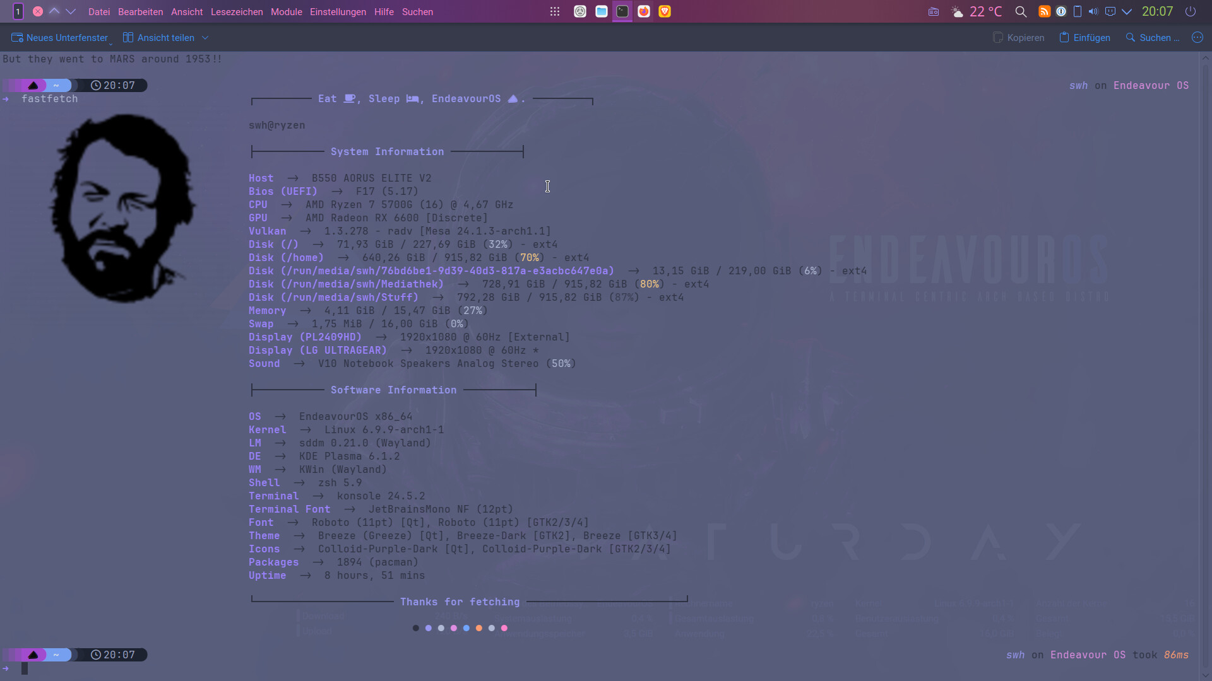The height and width of the screenshot is (681, 1212).
Task: Expand the hidden system tray icons arrow
Action: coord(1127,11)
